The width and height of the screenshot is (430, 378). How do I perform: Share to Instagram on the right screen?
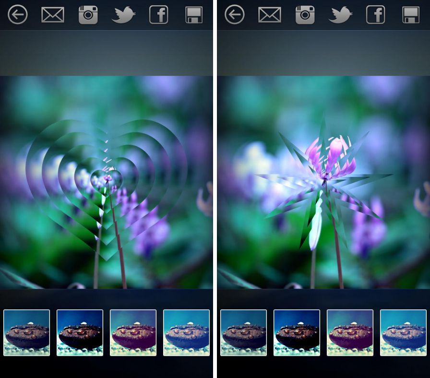(x=305, y=15)
